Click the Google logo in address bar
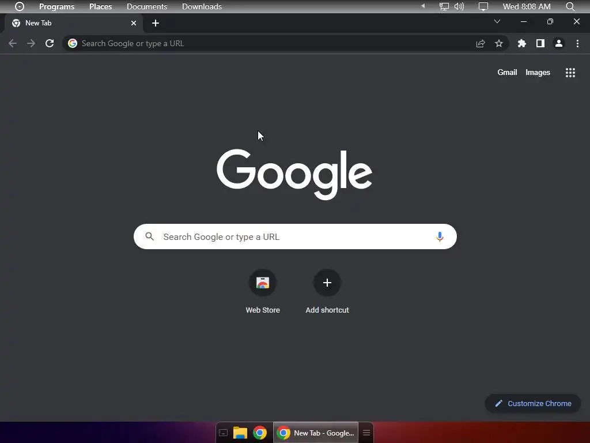590x443 pixels. [73, 43]
